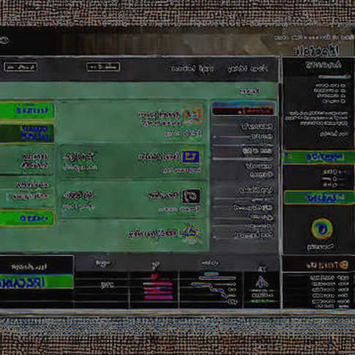Click the topmost bright green button on the left

pyautogui.click(x=27, y=111)
